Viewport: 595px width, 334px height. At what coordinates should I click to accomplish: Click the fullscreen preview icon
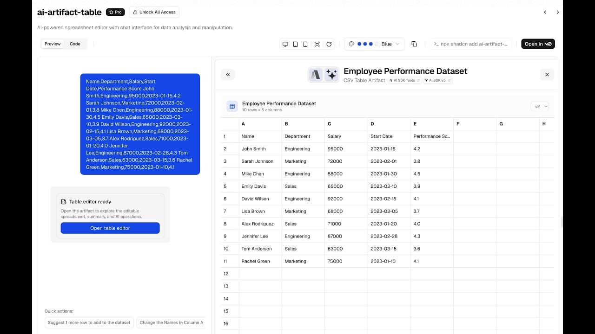point(317,44)
